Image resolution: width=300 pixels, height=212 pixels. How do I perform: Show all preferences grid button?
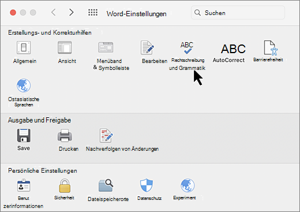[x=93, y=13]
